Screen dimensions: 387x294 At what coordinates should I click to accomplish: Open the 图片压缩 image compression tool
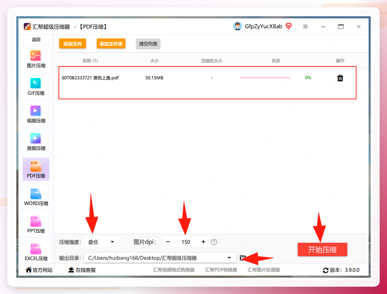(36, 59)
